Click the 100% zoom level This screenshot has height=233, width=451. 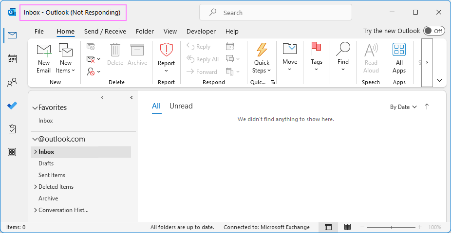(x=434, y=227)
